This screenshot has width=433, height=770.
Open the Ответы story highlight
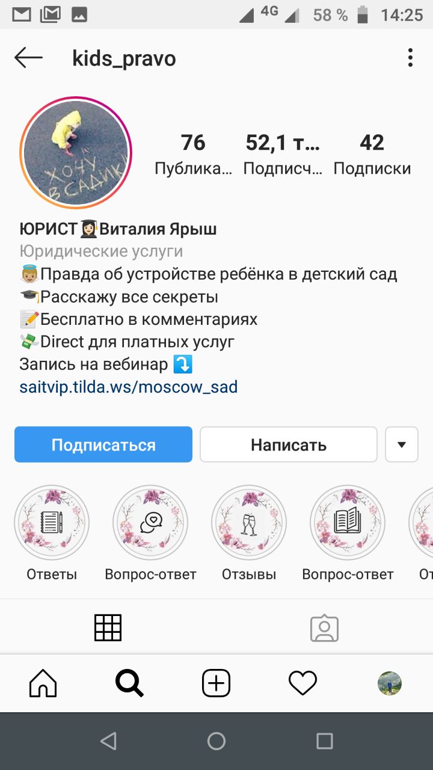point(52,534)
